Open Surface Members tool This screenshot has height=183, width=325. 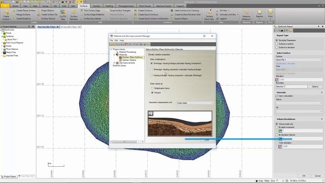click(74, 15)
